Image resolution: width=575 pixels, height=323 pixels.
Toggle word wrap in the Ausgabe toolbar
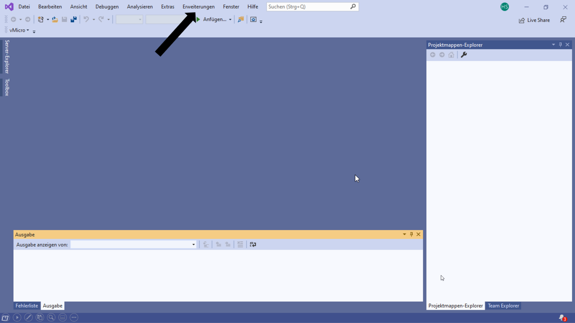click(253, 244)
